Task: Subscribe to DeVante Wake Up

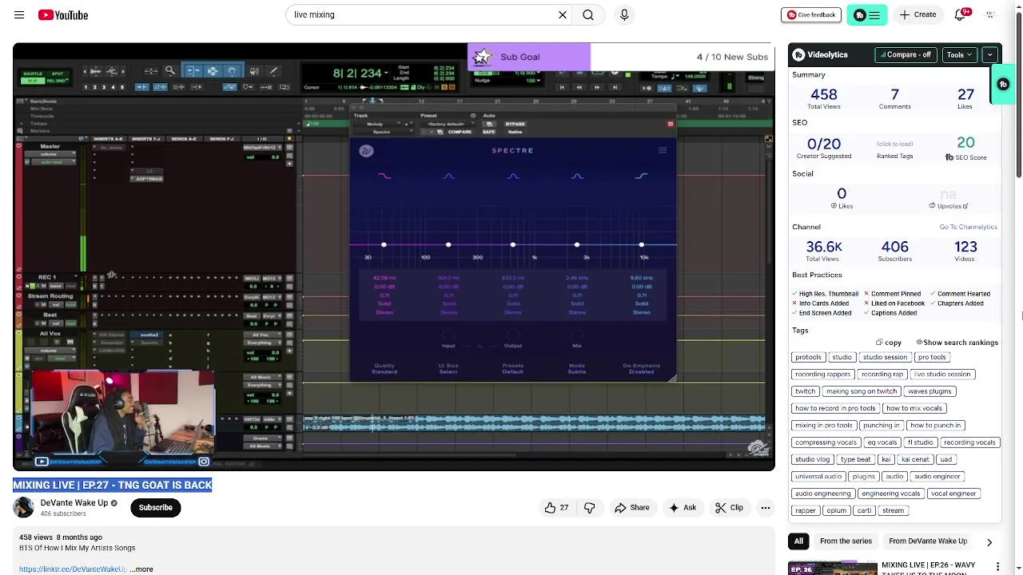Action: (156, 508)
